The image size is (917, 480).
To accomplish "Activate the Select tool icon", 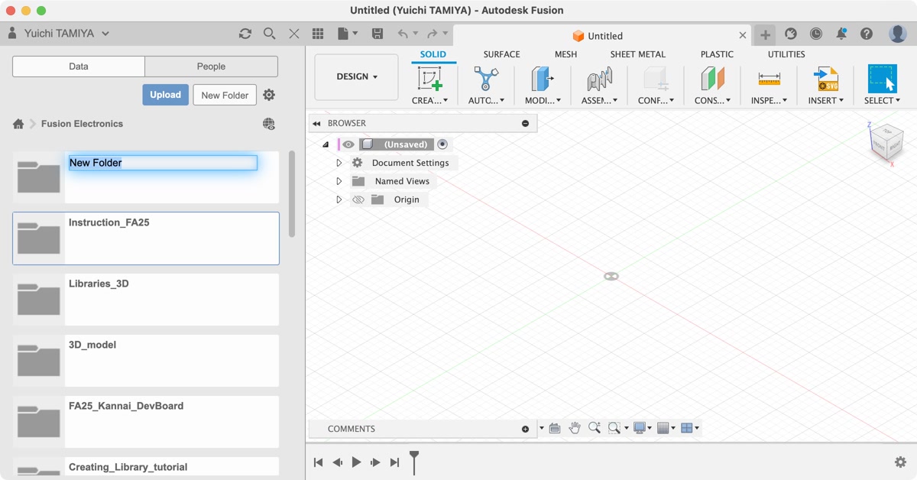I will (882, 79).
